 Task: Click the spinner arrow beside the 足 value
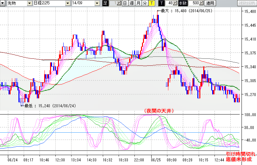[x=119, y=3]
